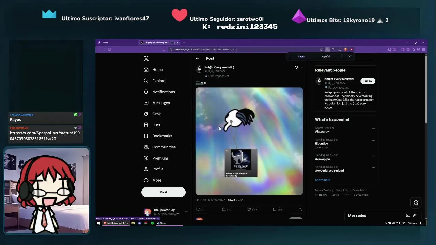Open the Ejecutivo trending topic
This screenshot has height=245, width=436.
coord(322,144)
